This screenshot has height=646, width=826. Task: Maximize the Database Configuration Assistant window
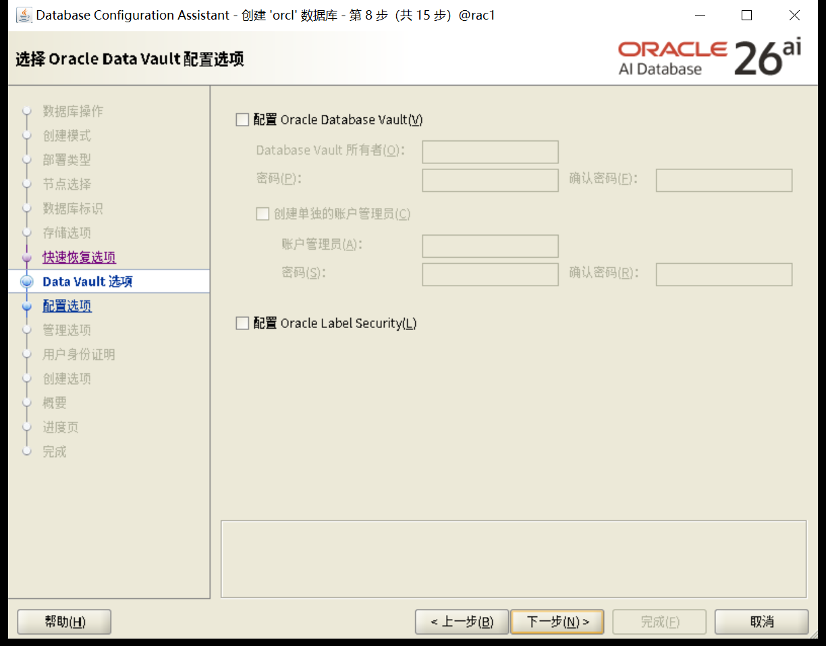(746, 15)
